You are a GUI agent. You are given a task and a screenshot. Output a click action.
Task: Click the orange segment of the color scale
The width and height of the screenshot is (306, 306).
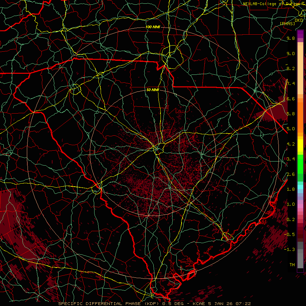[x=300, y=117]
